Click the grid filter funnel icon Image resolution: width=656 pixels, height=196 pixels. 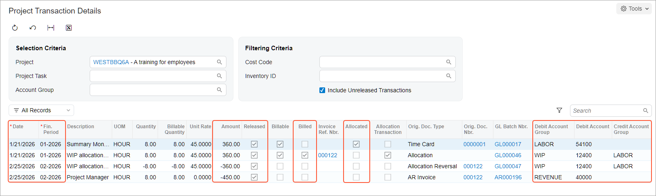(x=559, y=110)
